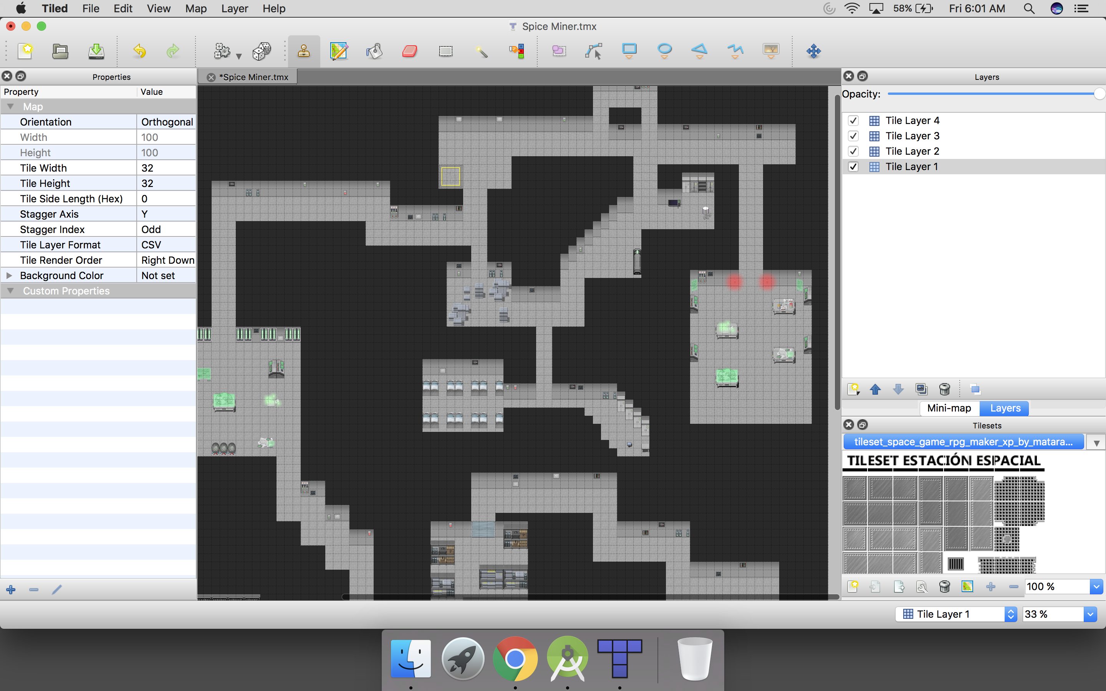The image size is (1106, 691).
Task: Hide Tile Layer 4 with its checkbox
Action: (x=853, y=121)
